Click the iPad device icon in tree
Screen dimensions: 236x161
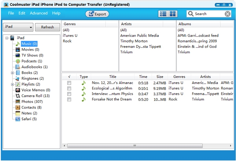coord(12,38)
